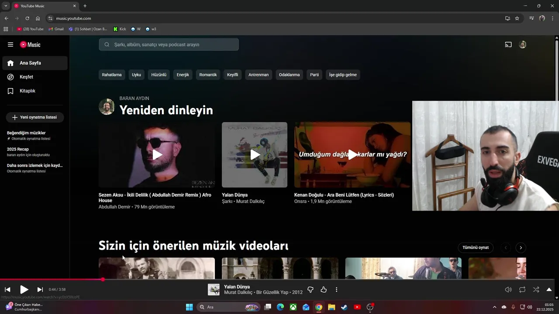This screenshot has height=314, width=559.
Task: Toggle shuffle mode
Action: coord(536,290)
